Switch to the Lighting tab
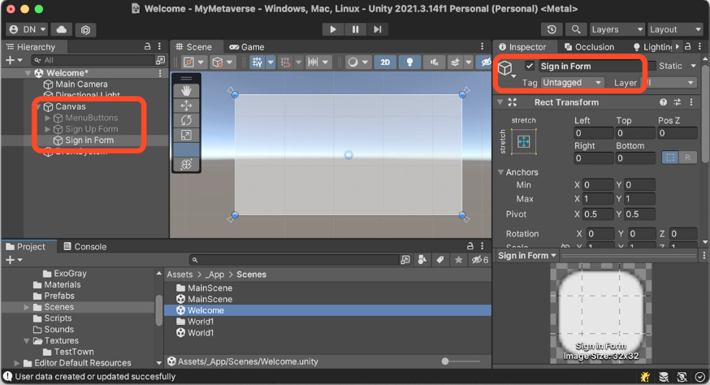Screen dimensions: 710x385 pyautogui.click(x=652, y=47)
